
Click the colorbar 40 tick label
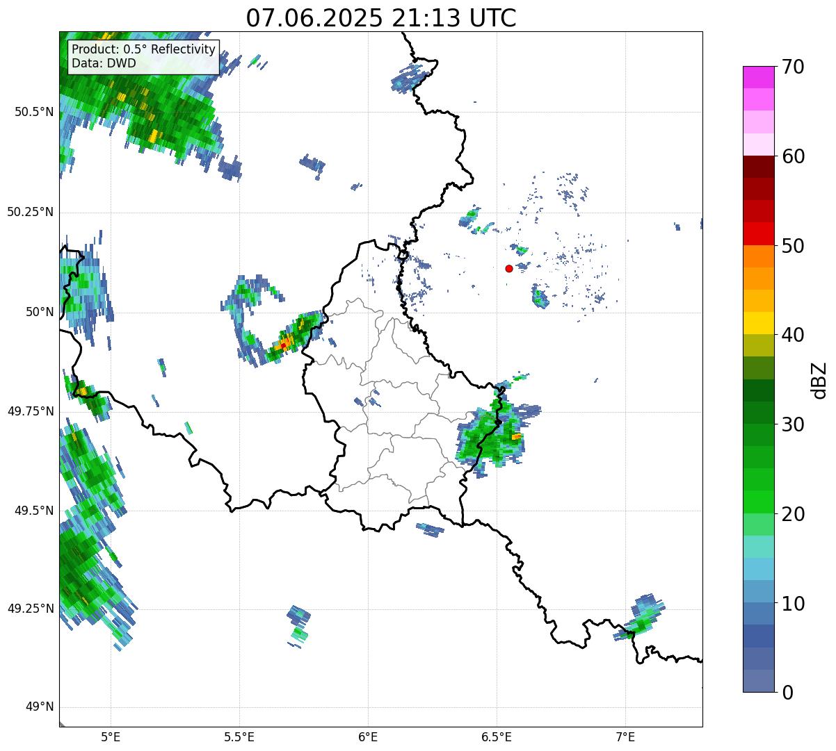(794, 335)
